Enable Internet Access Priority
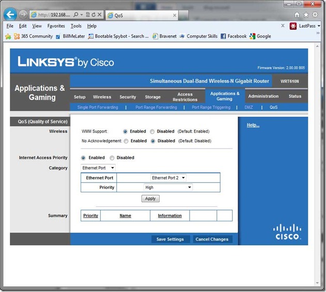 point(83,158)
